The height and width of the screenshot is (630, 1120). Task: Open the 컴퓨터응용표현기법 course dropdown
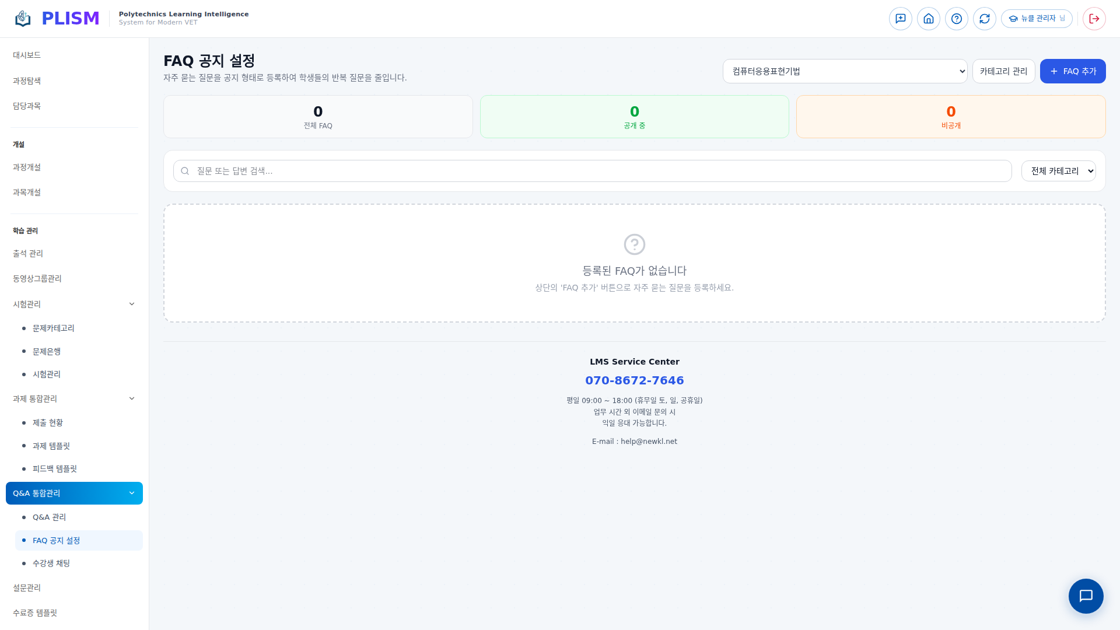pyautogui.click(x=845, y=71)
